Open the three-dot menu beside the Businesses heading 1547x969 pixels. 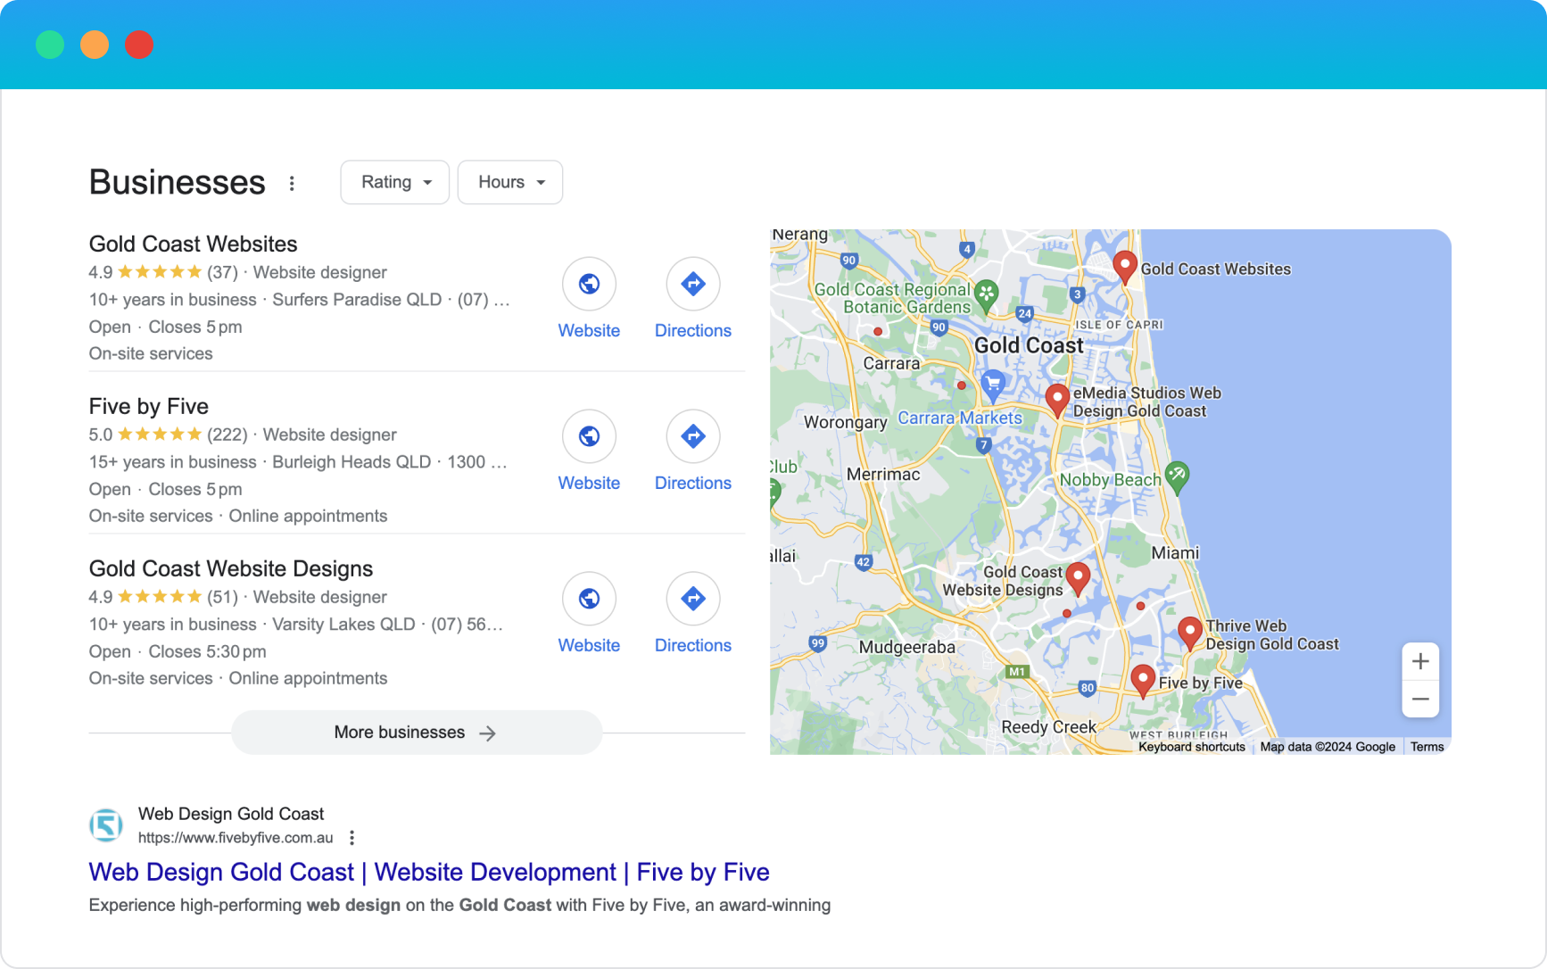click(x=292, y=183)
